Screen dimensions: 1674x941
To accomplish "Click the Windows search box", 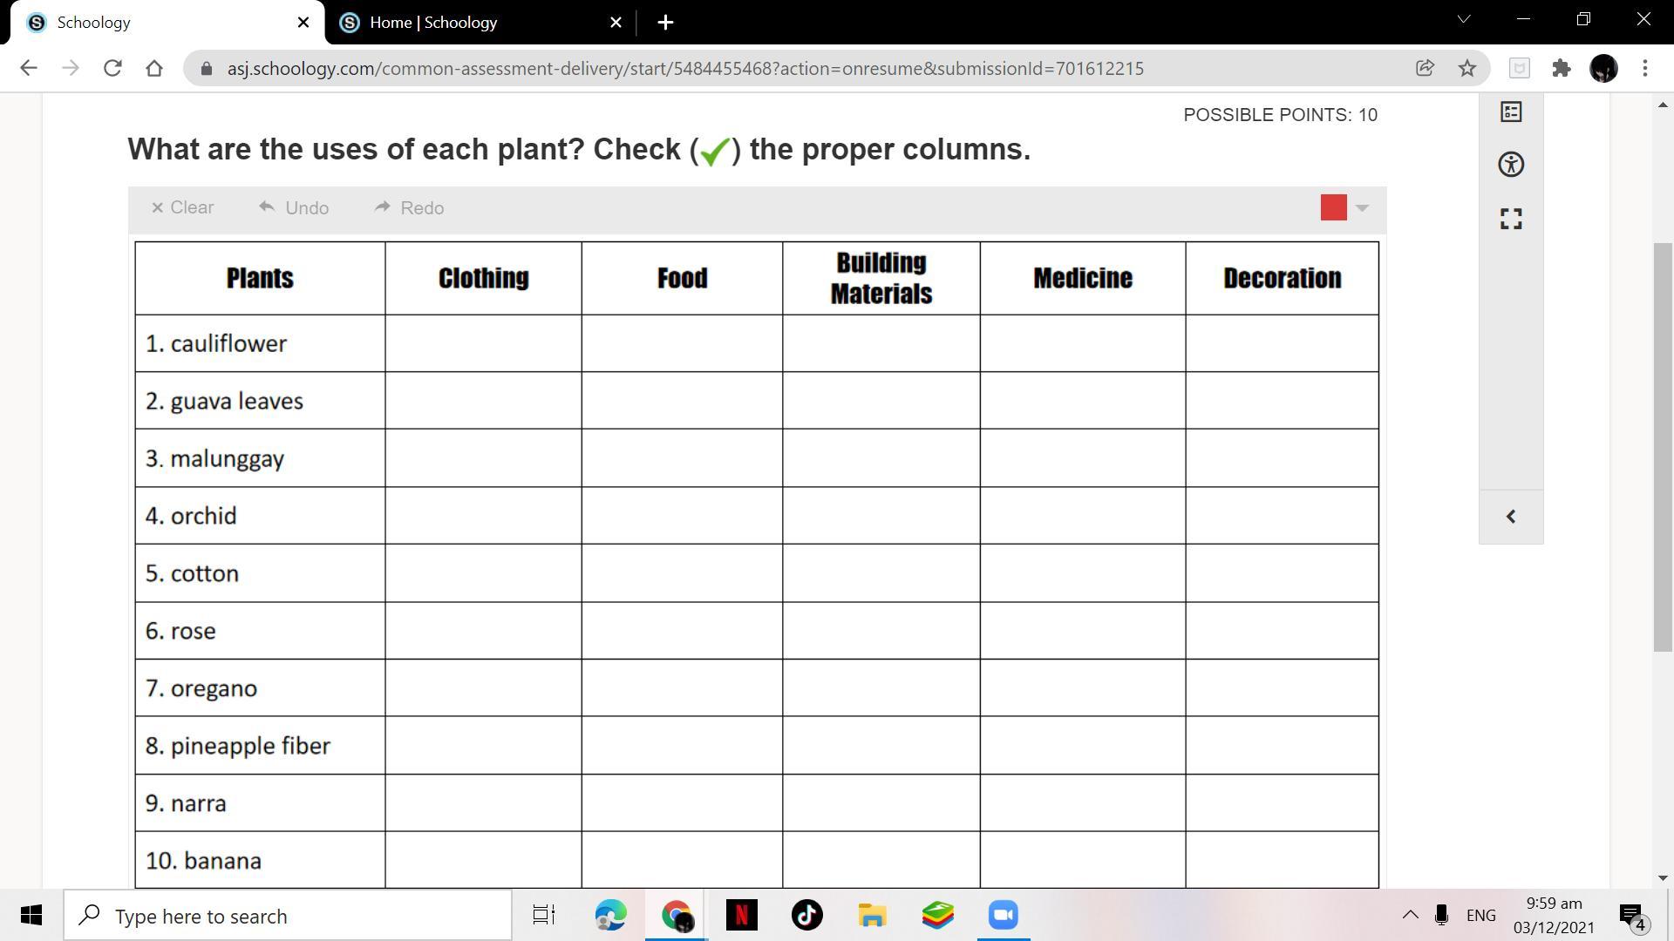I will point(288,916).
